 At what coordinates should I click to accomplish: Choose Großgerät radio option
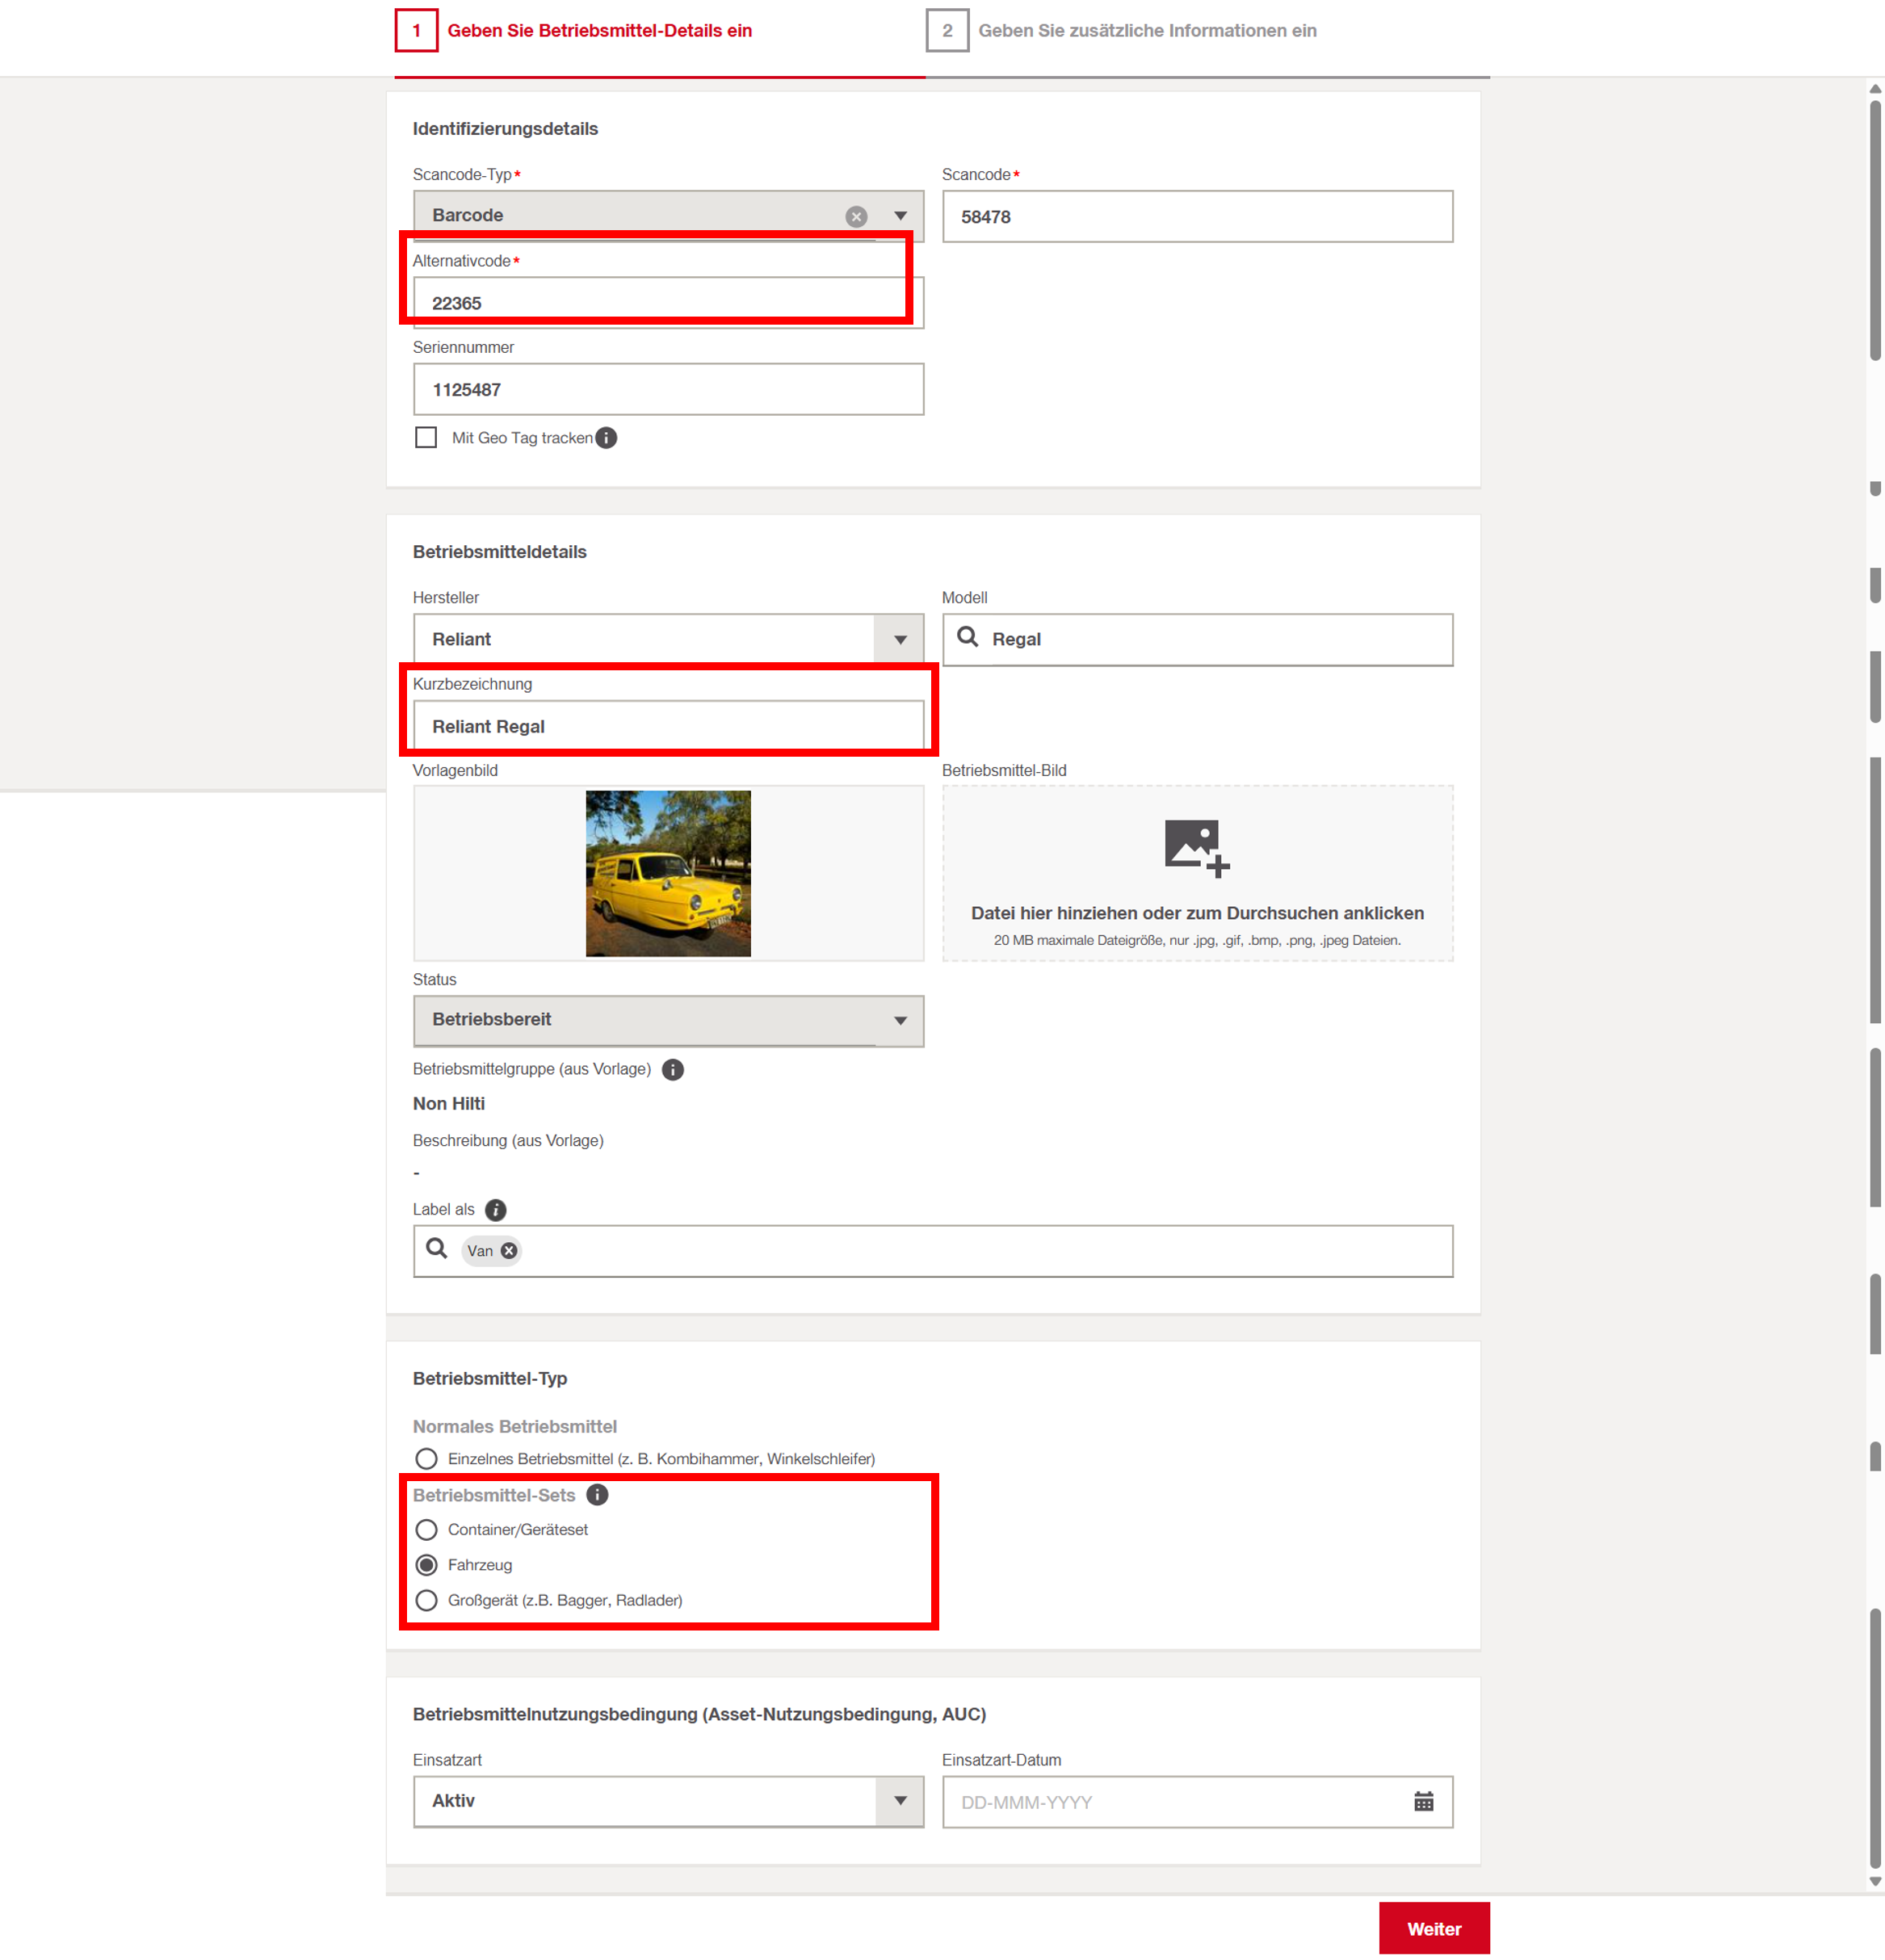[x=426, y=1601]
